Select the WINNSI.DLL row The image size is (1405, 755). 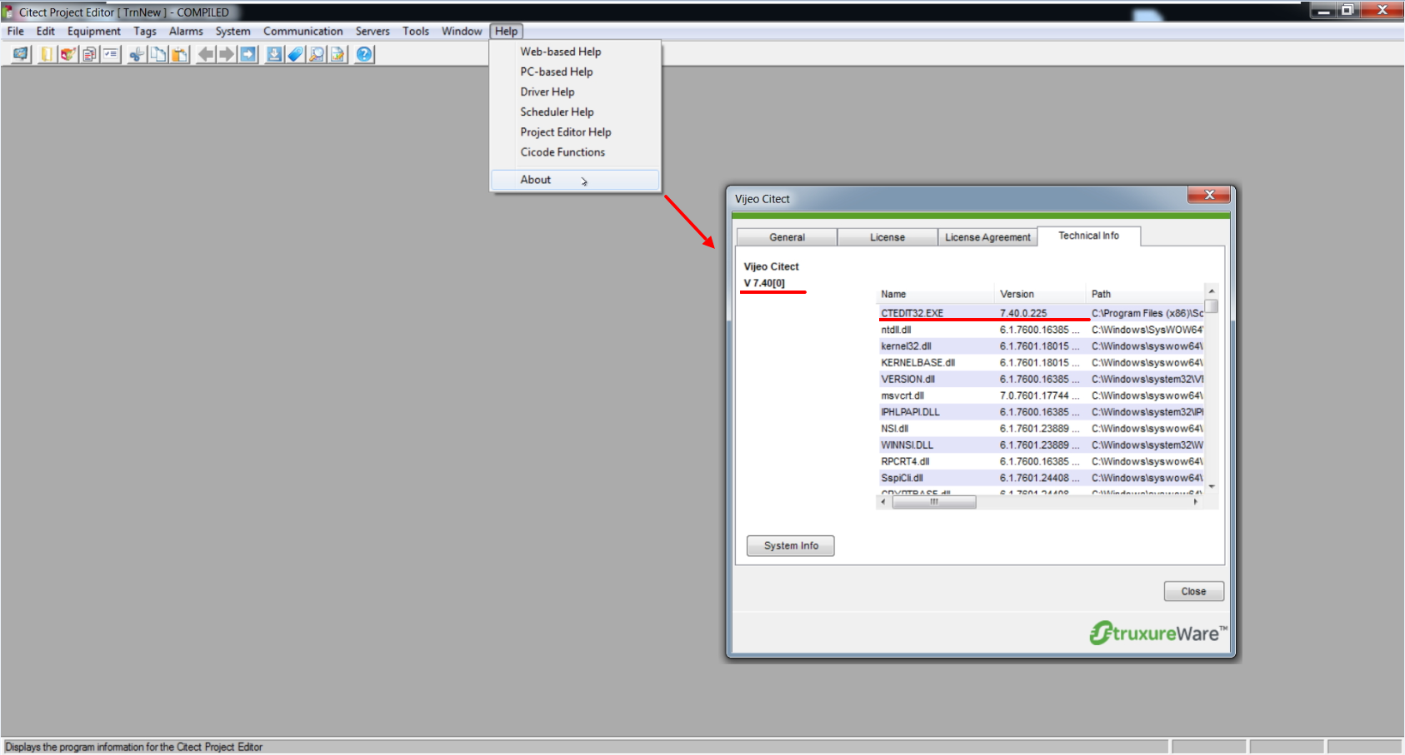1041,445
